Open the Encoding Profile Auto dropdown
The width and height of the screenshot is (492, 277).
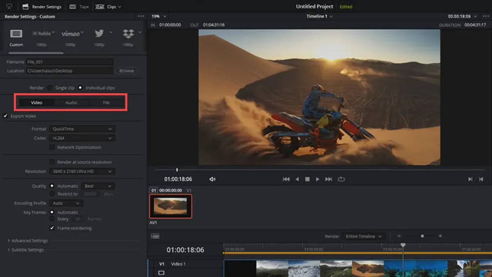66,203
